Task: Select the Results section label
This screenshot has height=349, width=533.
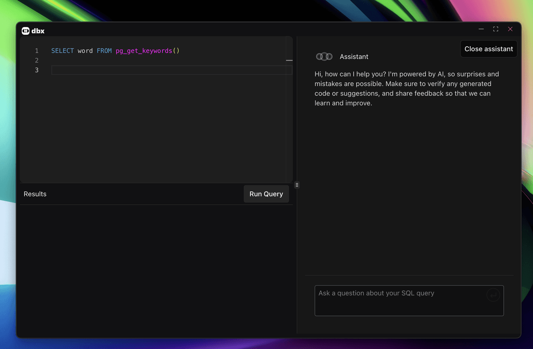Action: coord(35,194)
